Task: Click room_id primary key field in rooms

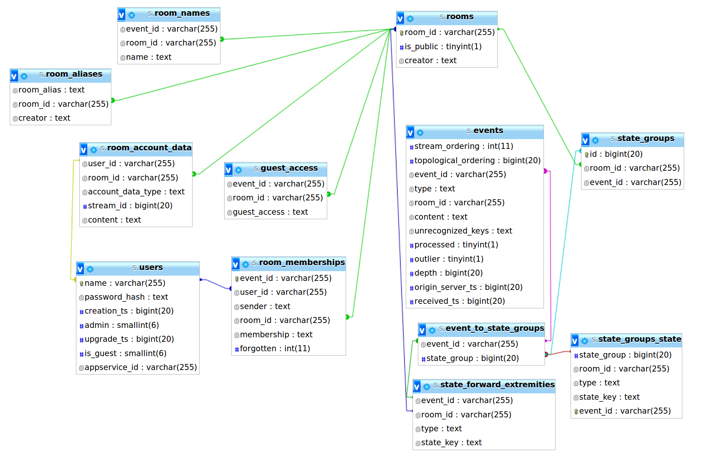Action: (x=447, y=32)
